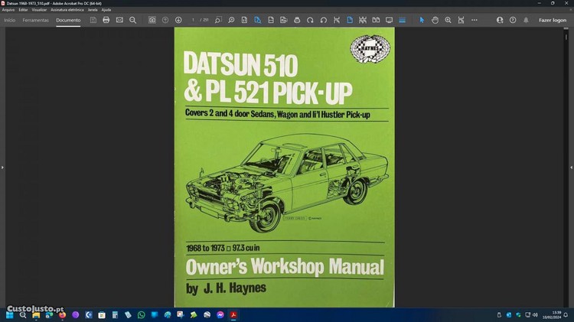This screenshot has width=574, height=322.
Task: Expand the left navigation pane arrow
Action: tap(2, 167)
